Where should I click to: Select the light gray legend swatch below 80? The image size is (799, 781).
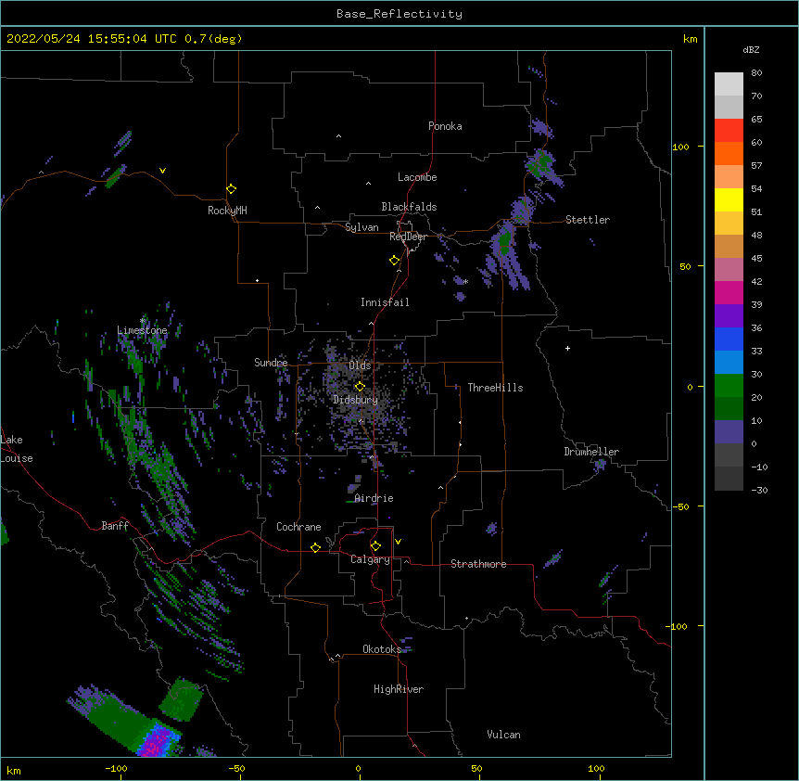pos(729,84)
